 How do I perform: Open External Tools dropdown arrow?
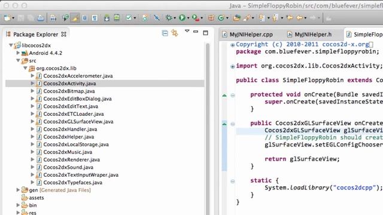(202, 18)
